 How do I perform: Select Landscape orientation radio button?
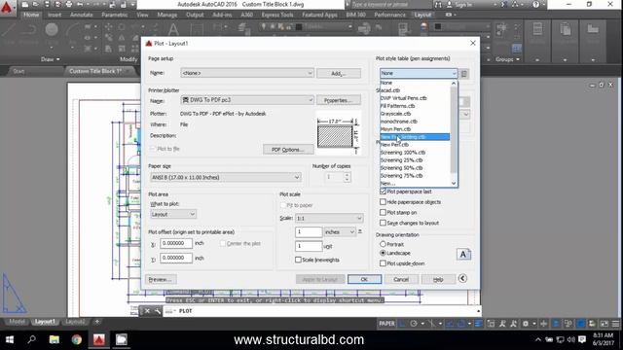[383, 253]
